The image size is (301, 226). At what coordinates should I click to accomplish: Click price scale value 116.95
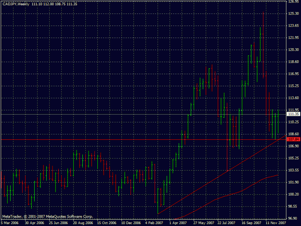coord(294,74)
